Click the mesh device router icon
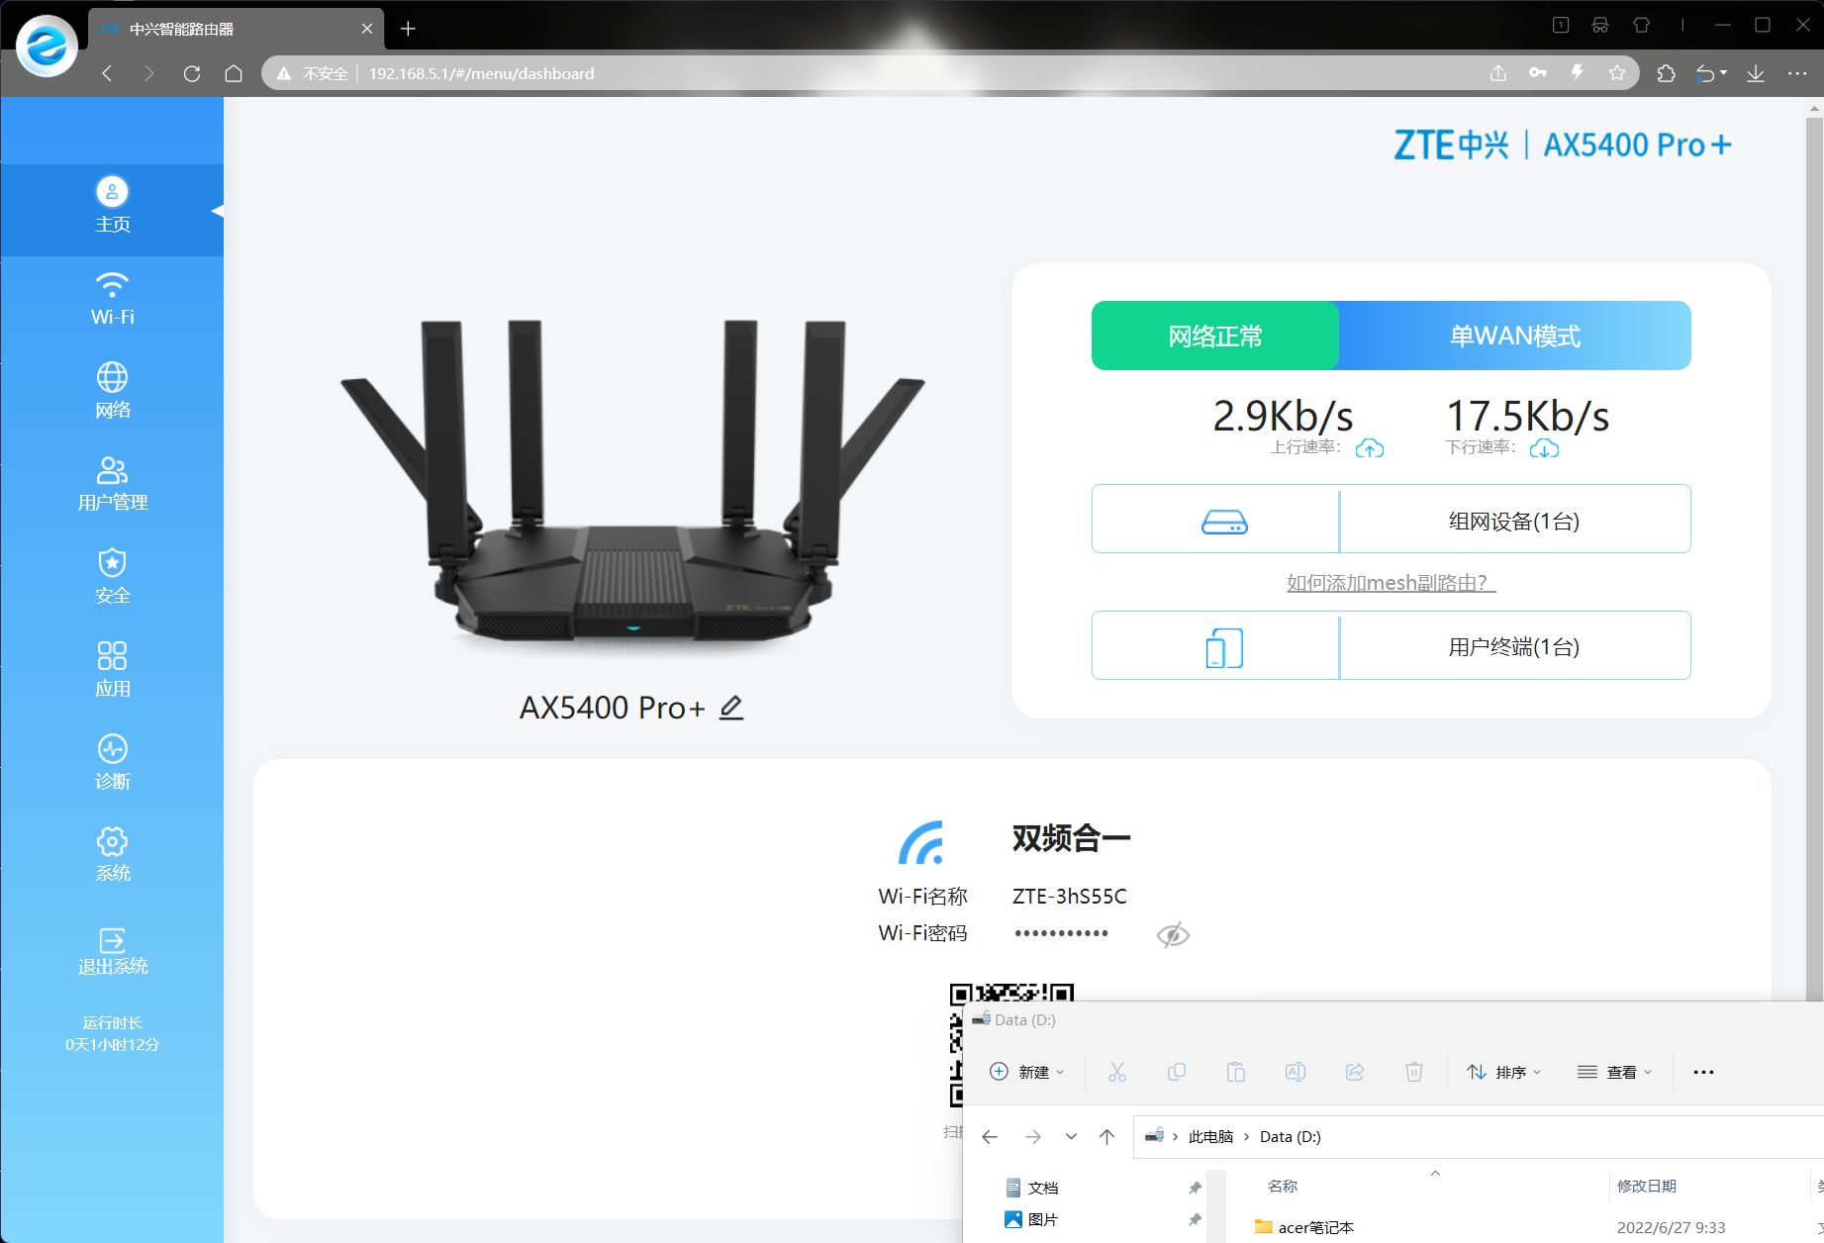This screenshot has height=1243, width=1824. tap(1224, 522)
